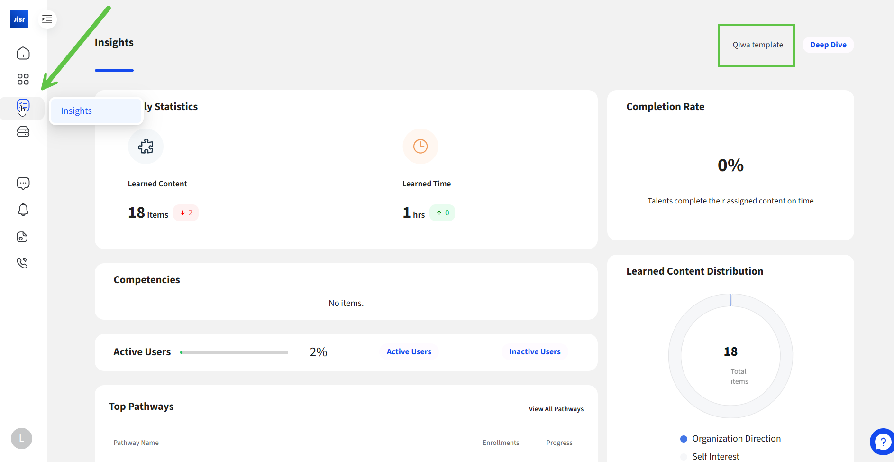Viewport: 894px width, 462px height.
Task: Switch to the Insights tab
Action: [x=114, y=43]
